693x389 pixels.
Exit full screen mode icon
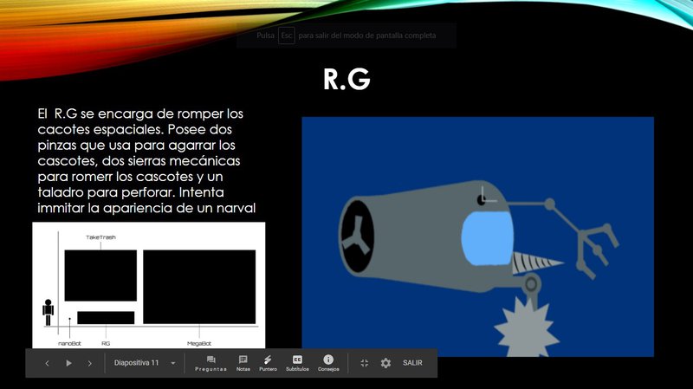[365, 363]
